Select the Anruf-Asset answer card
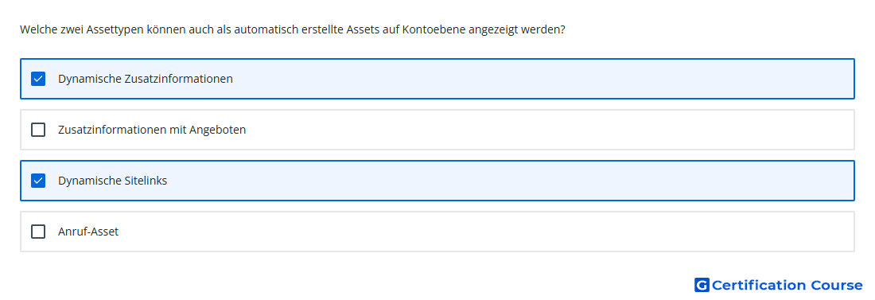Screen dimensions: 875x300 point(437,232)
